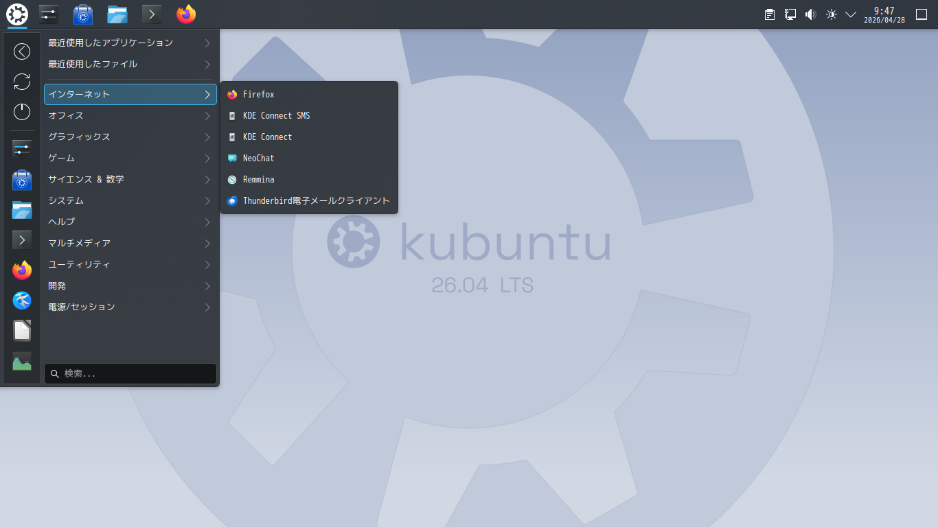Open the Konsole terminal favorite
938x527 pixels.
pos(21,239)
